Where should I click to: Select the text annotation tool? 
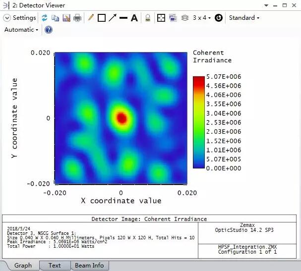[134, 18]
